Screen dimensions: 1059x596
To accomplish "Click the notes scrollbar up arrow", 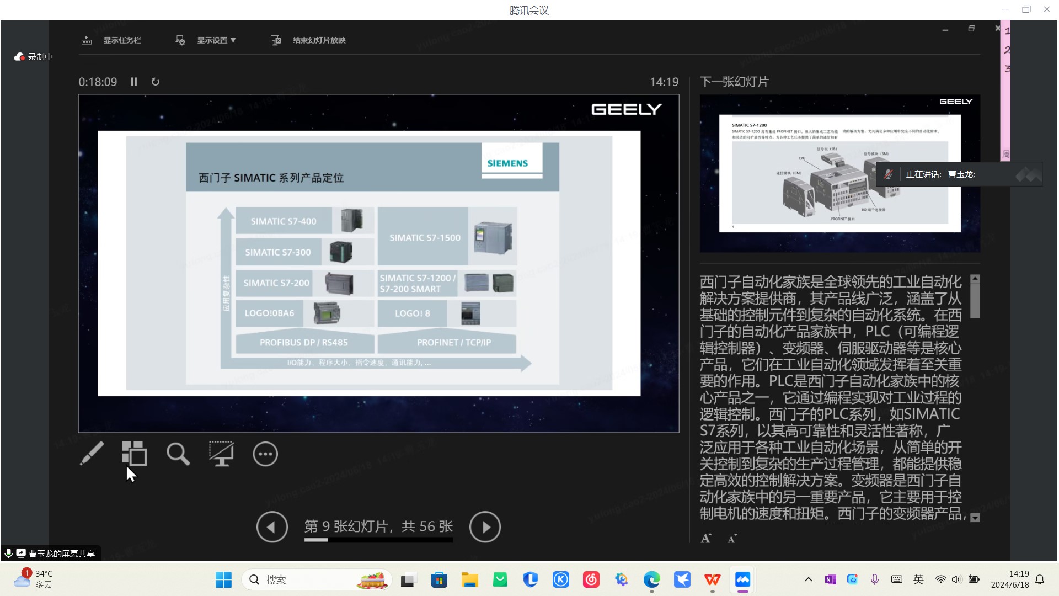I will click(x=975, y=279).
